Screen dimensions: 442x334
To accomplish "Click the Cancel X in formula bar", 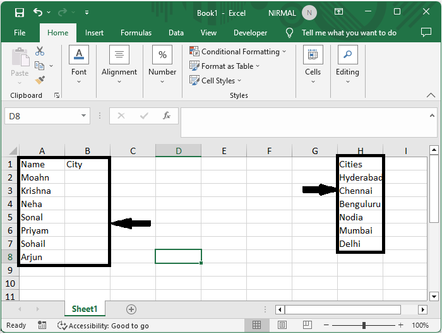I will [x=121, y=116].
